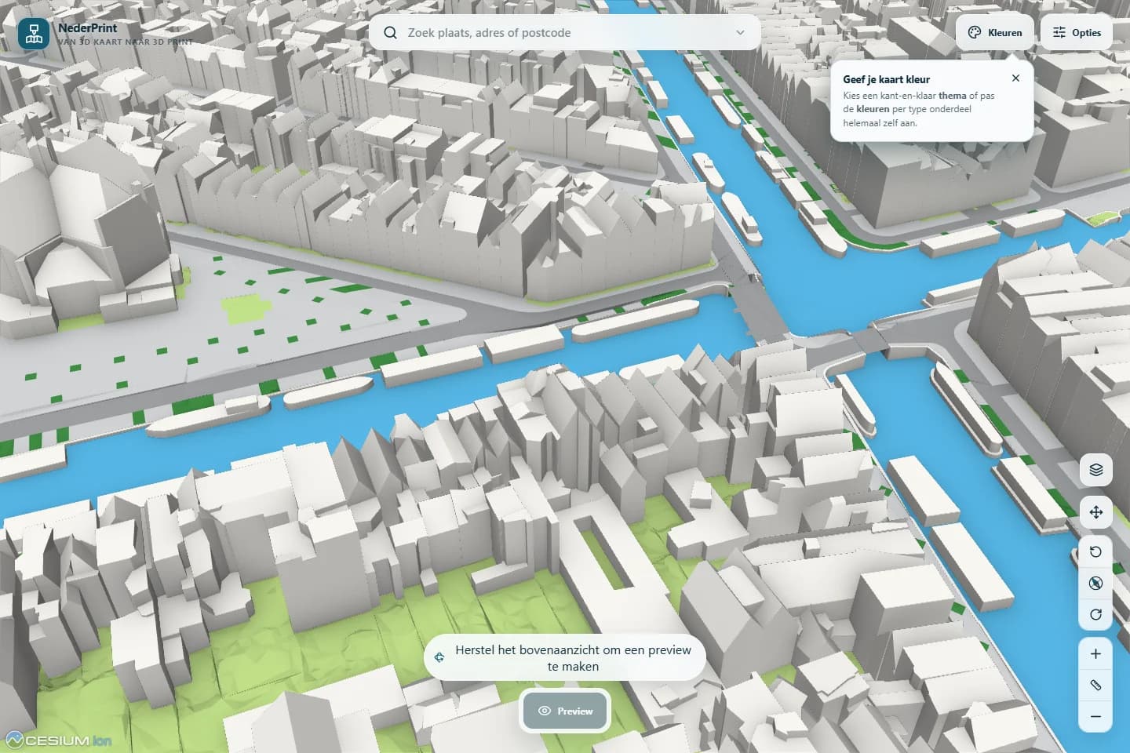Open the Opties settings menu
The image size is (1130, 753).
pos(1077,33)
